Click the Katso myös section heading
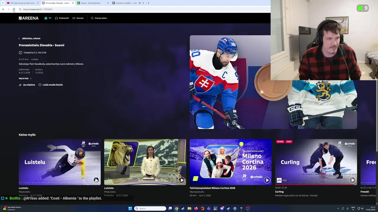Image resolution: width=378 pixels, height=212 pixels. click(27, 135)
